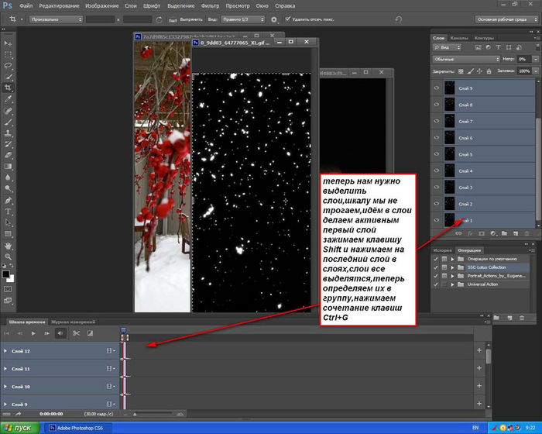Viewport: 542px width, 434px height.
Task: Select the Zoom tool
Action: click(x=8, y=257)
